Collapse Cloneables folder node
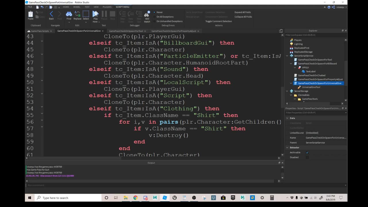The width and height of the screenshot is (368, 207). point(291,95)
